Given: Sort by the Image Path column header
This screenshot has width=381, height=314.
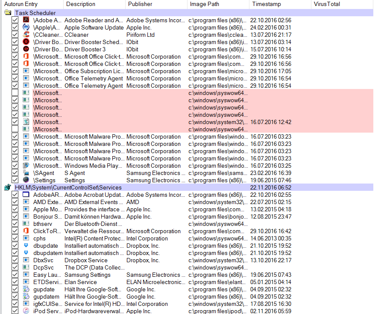Looking at the screenshot, I should click(x=218, y=4).
